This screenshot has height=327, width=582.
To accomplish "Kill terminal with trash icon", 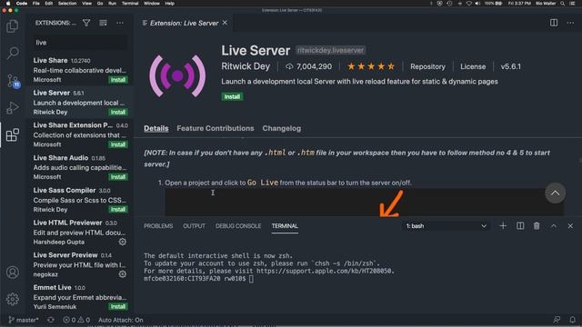I will [537, 226].
